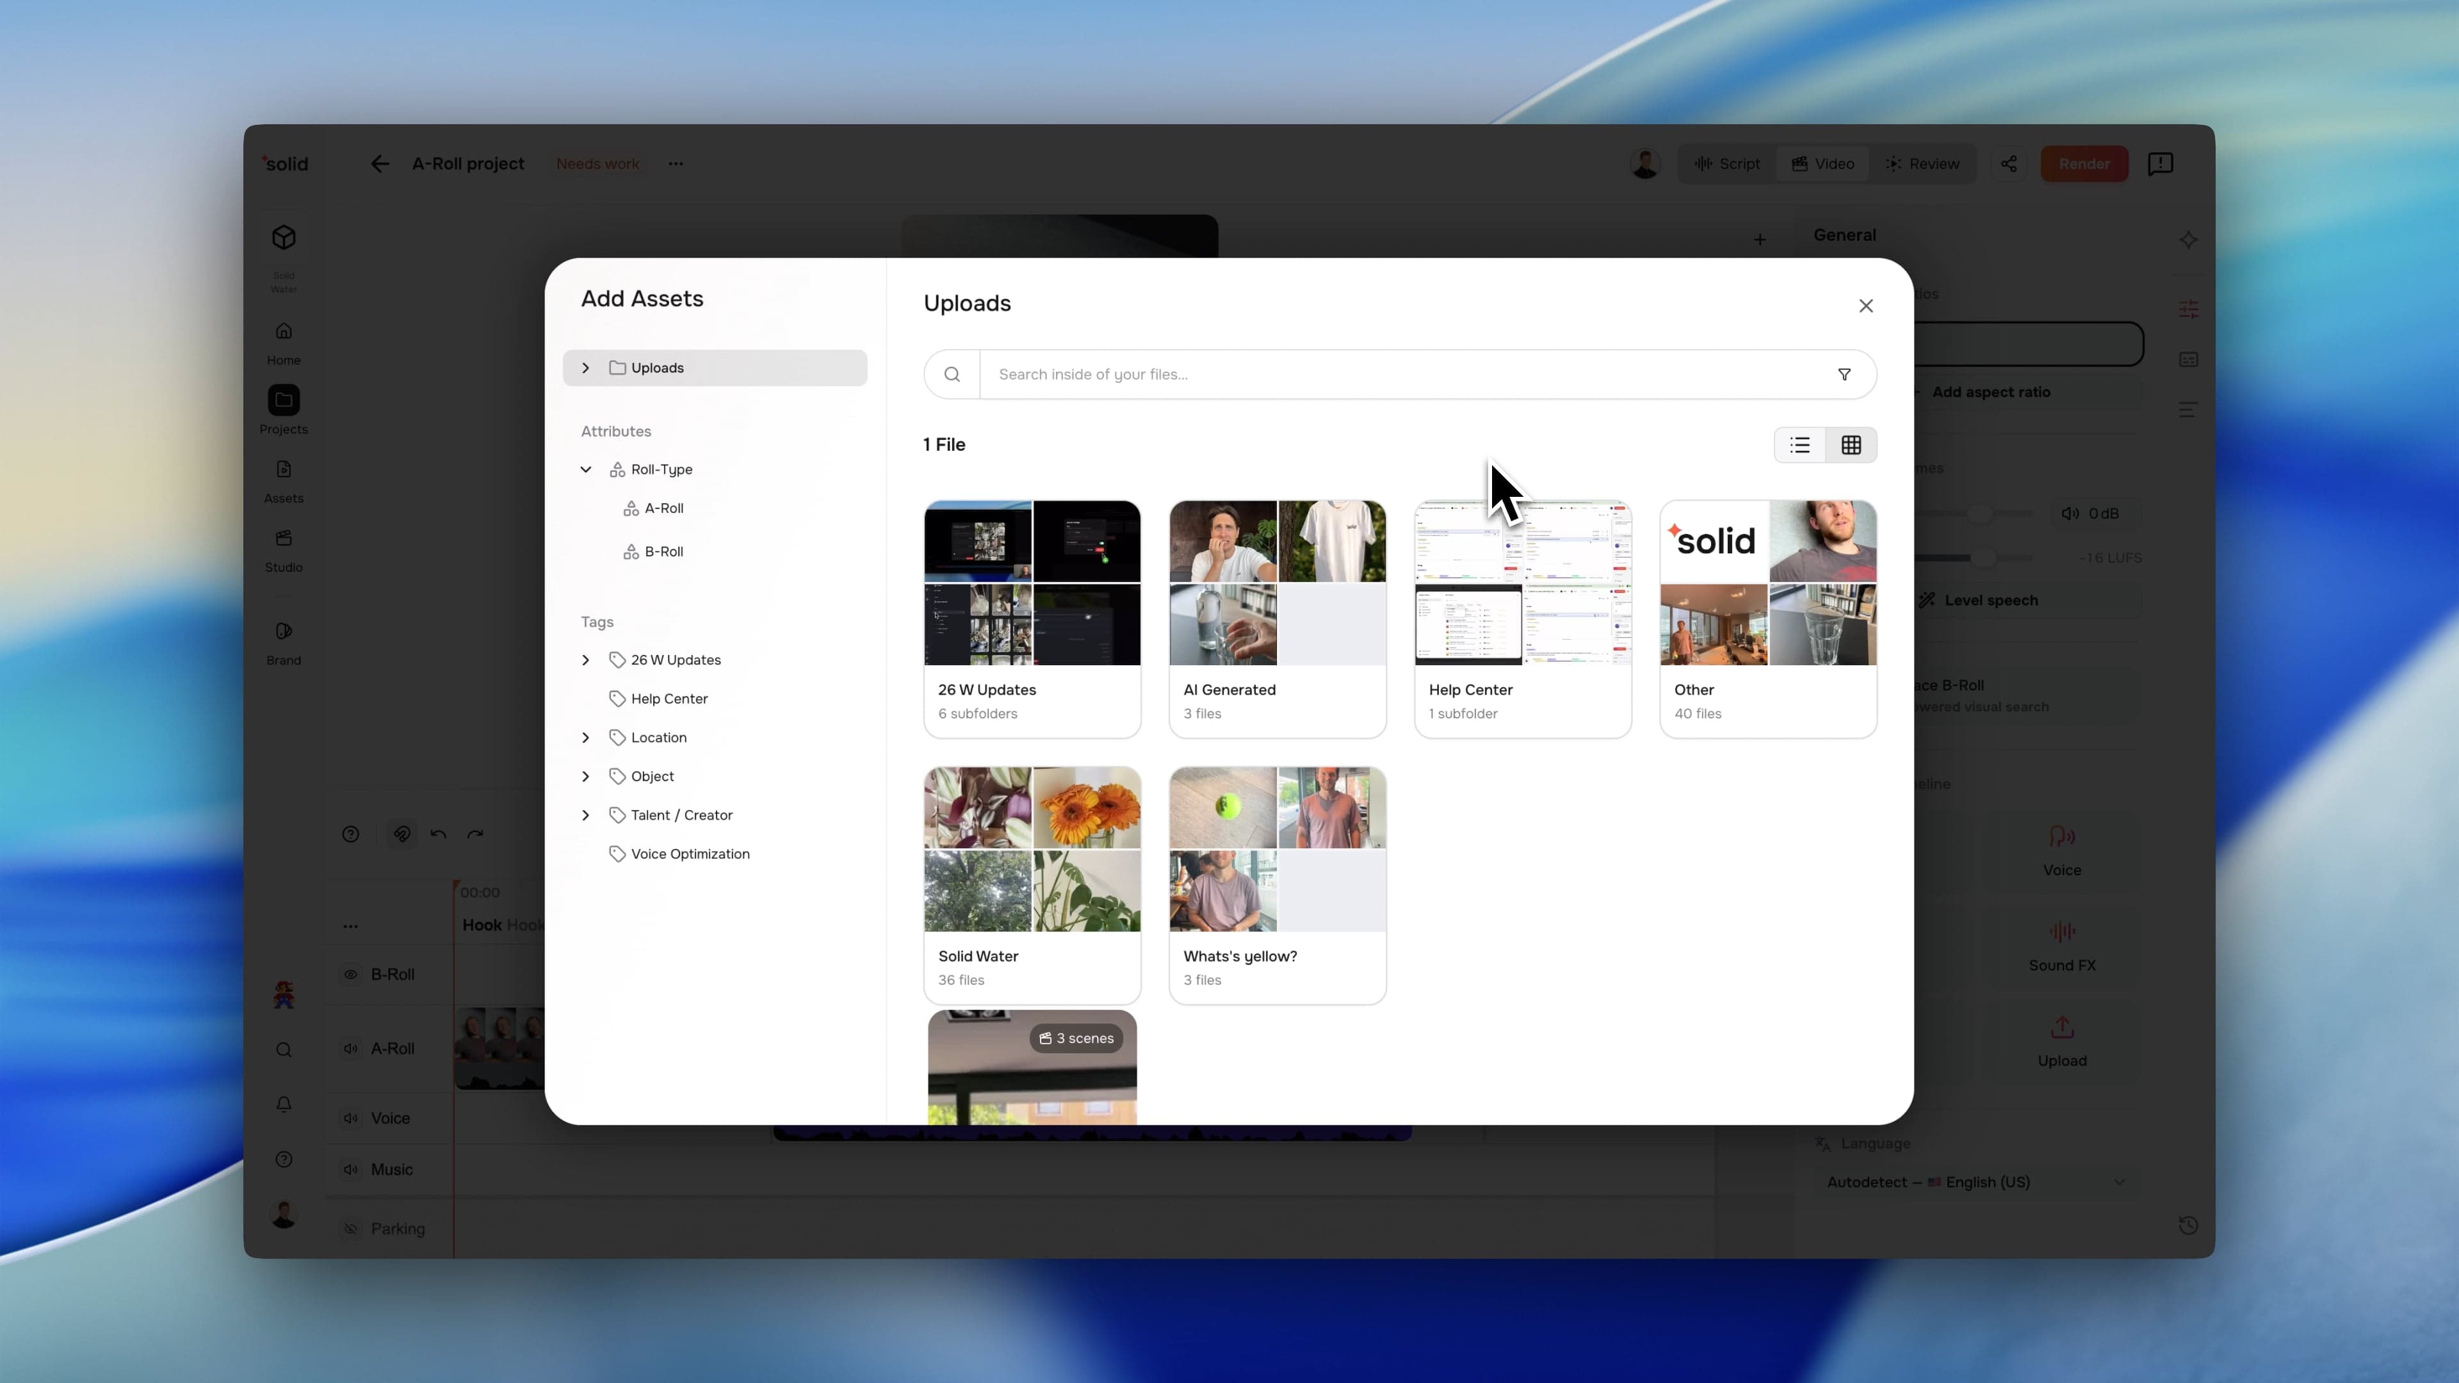Open the timeline track options ellipsis
Viewport: 2459px width, 1383px height.
(350, 926)
